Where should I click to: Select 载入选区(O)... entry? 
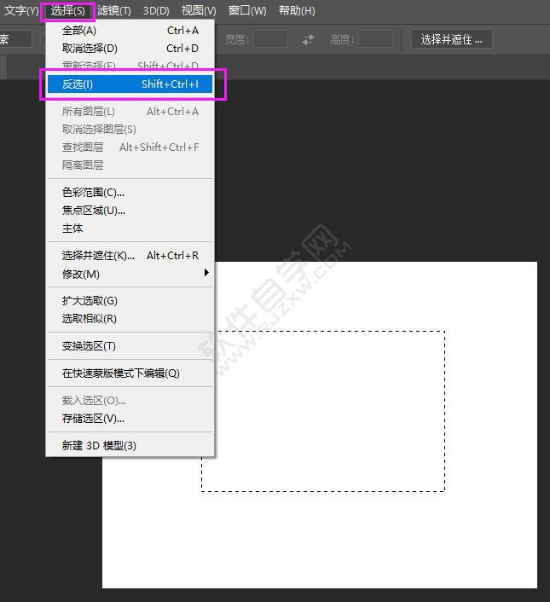[130, 401]
